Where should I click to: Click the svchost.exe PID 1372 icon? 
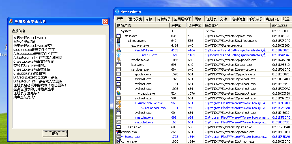(x=119, y=79)
